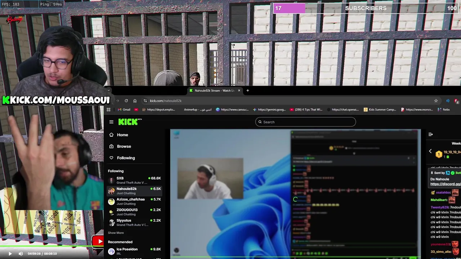The height and width of the screenshot is (259, 461).
Task: Click the Ice Poseidon avatar
Action: (111, 251)
